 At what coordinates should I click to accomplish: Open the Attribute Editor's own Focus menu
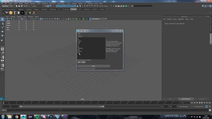click(175, 19)
